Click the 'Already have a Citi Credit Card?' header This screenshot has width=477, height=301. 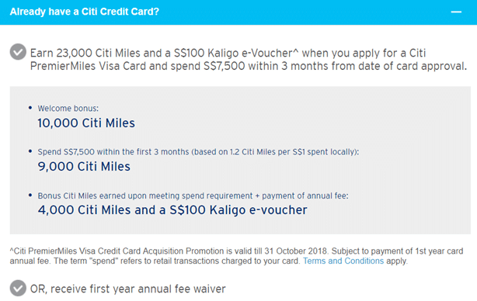tap(84, 12)
